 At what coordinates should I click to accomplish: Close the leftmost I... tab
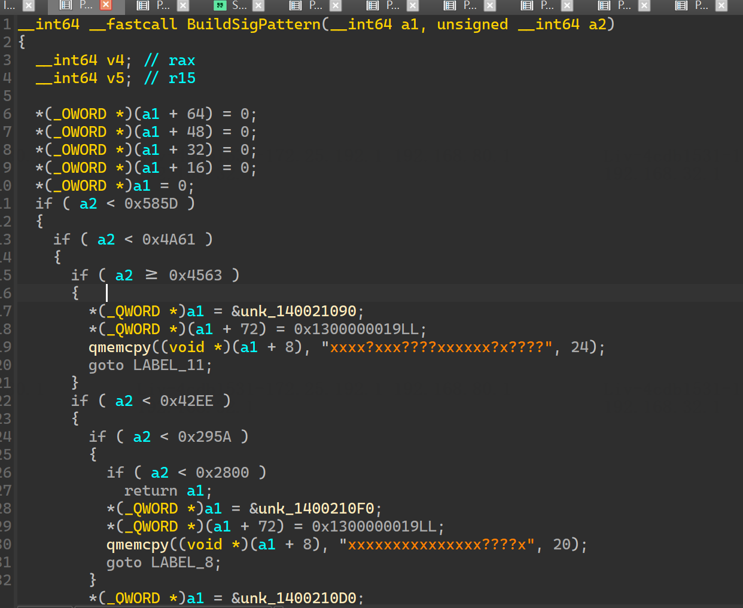coord(28,5)
